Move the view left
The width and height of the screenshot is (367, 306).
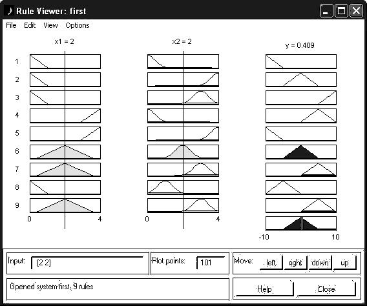[x=271, y=263]
